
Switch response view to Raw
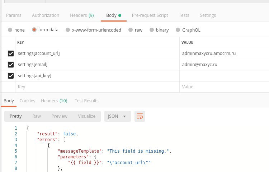(x=37, y=116)
